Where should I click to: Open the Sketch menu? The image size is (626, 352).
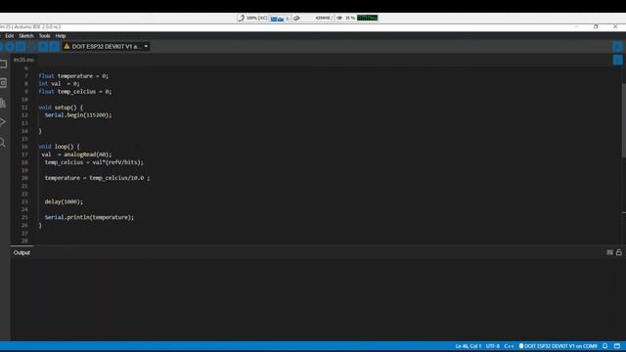click(x=26, y=36)
